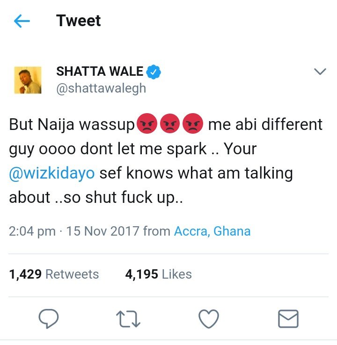This screenshot has width=337, height=345.
Task: Tap the 2:04 pm timestamp
Action: [x=32, y=231]
